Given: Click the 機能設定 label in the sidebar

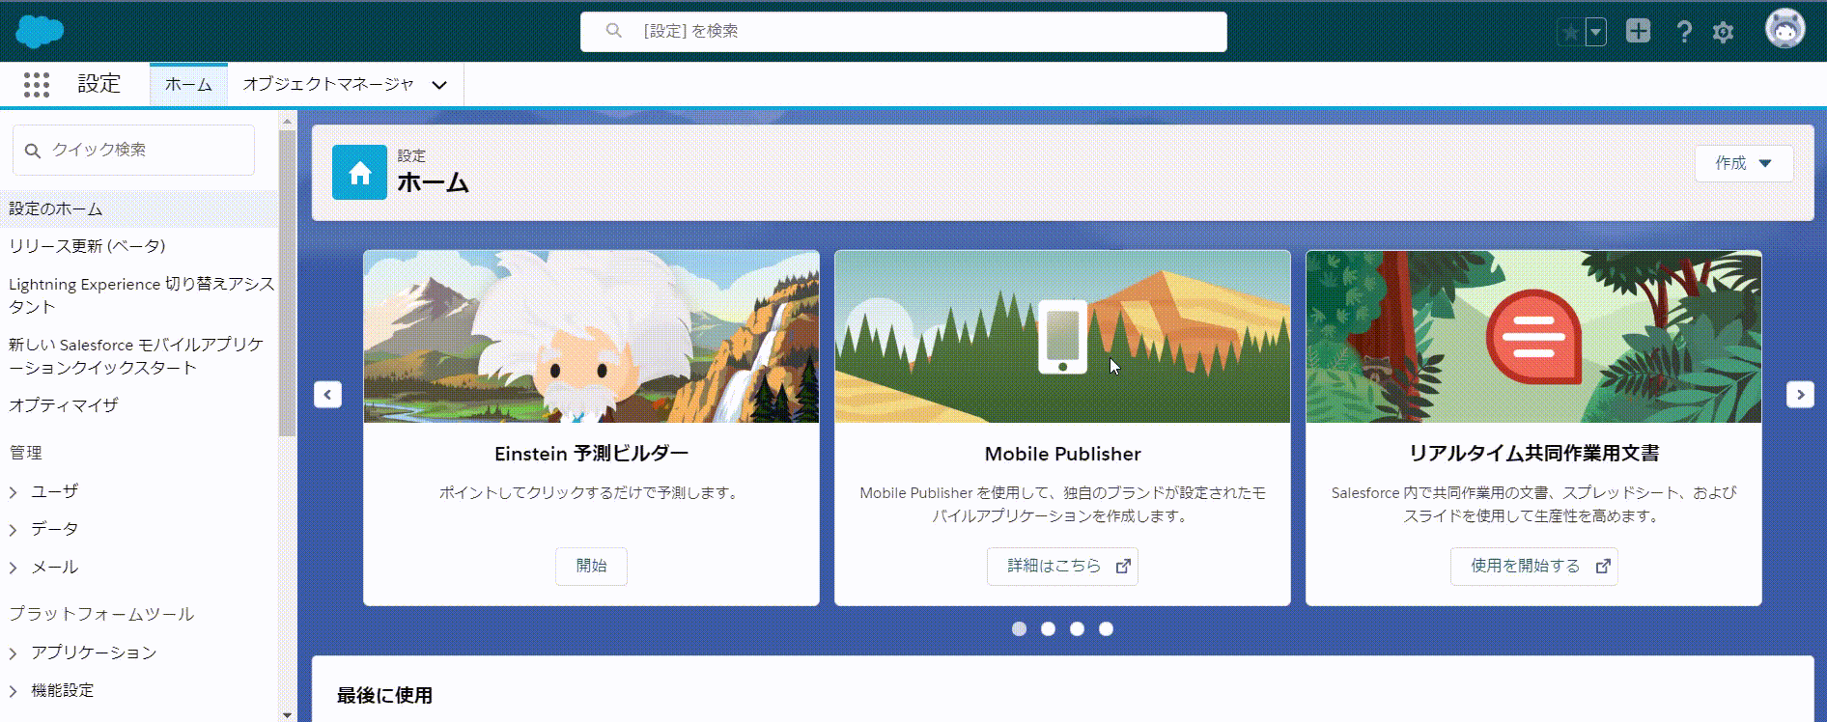Looking at the screenshot, I should (x=63, y=691).
